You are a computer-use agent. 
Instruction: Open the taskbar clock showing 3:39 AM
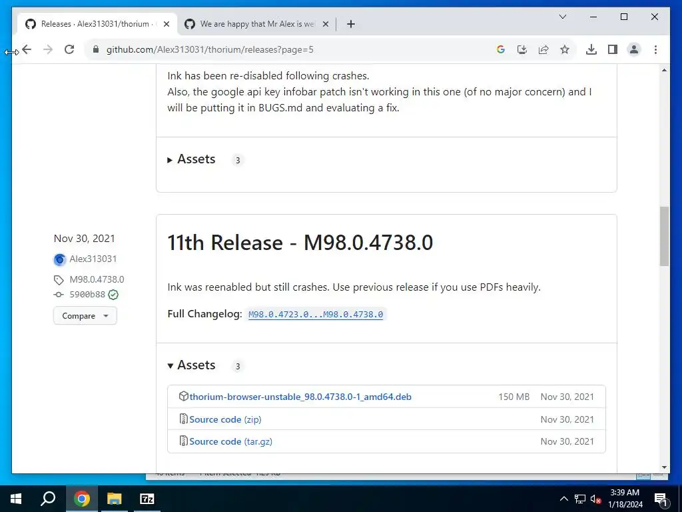(x=625, y=499)
